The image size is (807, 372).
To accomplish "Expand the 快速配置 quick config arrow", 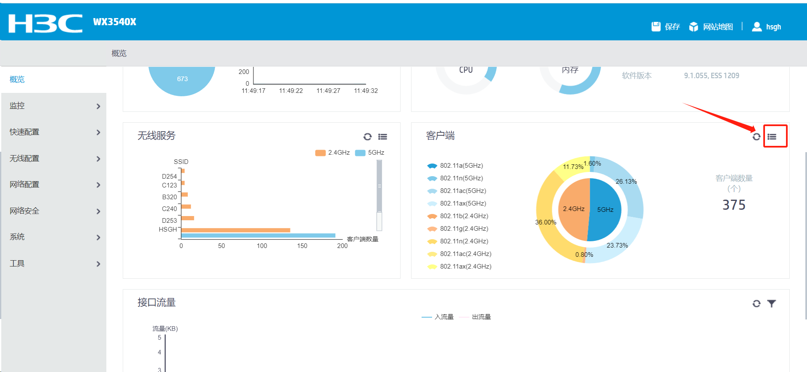I will click(x=98, y=132).
